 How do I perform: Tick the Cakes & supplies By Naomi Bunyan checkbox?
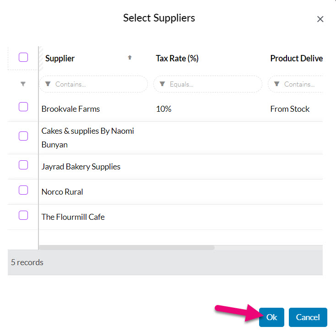(23, 136)
